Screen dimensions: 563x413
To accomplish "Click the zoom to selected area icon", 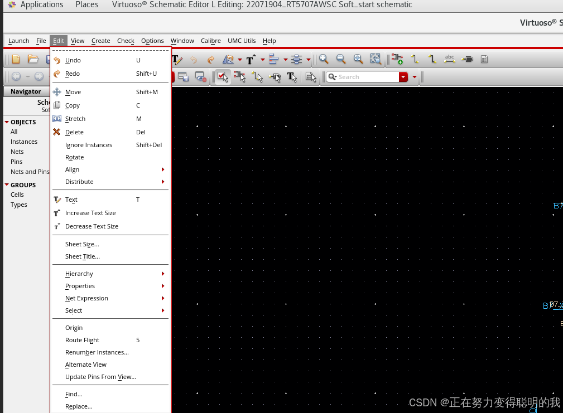I will (x=375, y=59).
